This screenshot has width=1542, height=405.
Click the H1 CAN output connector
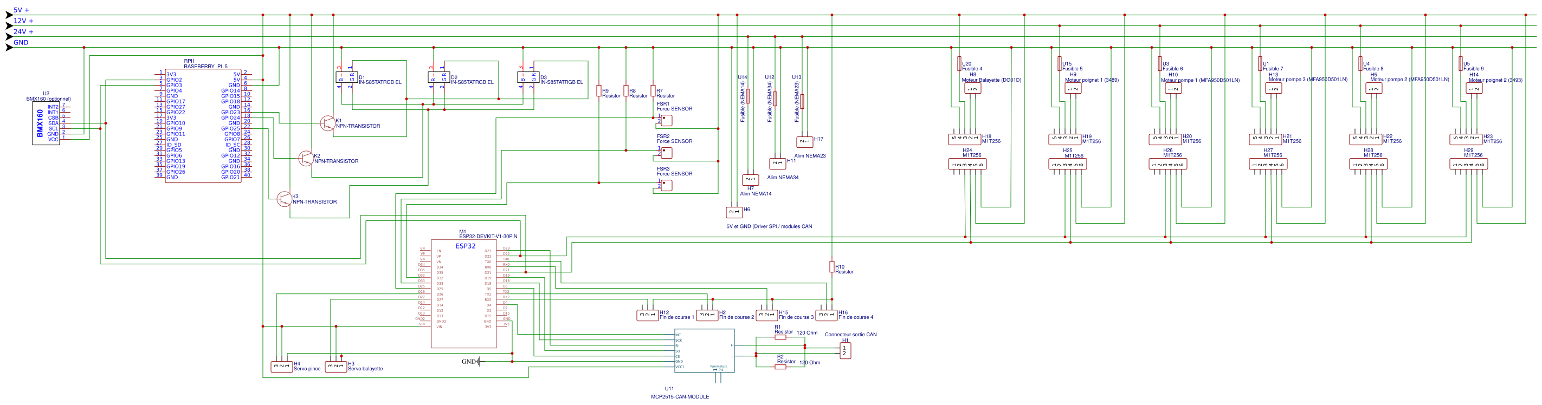[x=844, y=350]
